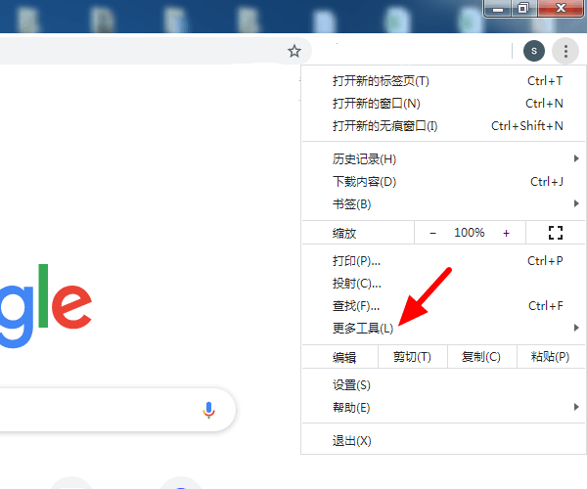The image size is (587, 489).
Task: Expand the 更多工具(L) submenu
Action: point(443,329)
